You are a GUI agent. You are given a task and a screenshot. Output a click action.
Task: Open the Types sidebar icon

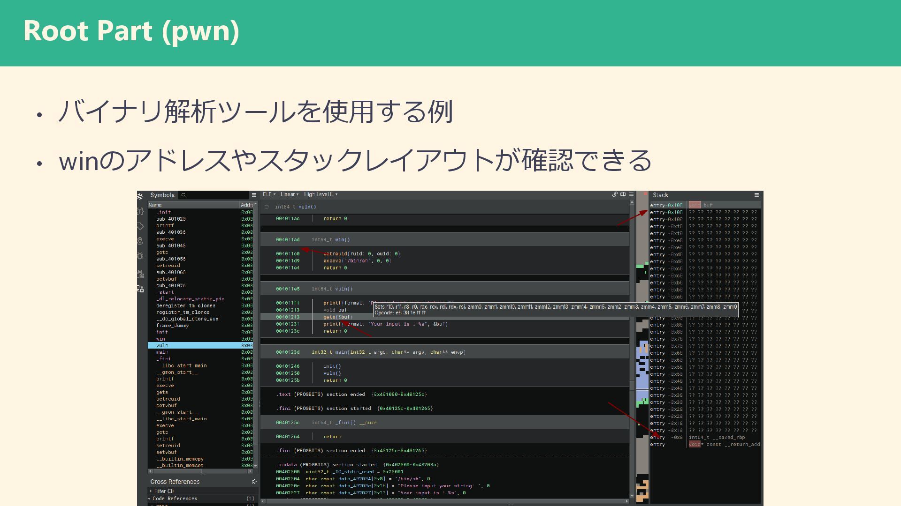click(140, 211)
